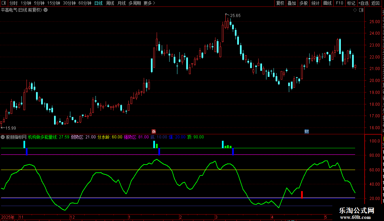384x221 pixels.
Task: Switch to the 60分钟 tab
Action: pyautogui.click(x=85, y=3)
